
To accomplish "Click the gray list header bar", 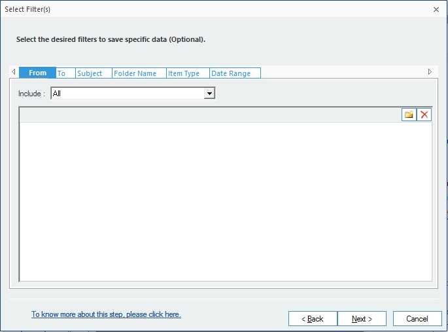I will tap(211, 115).
